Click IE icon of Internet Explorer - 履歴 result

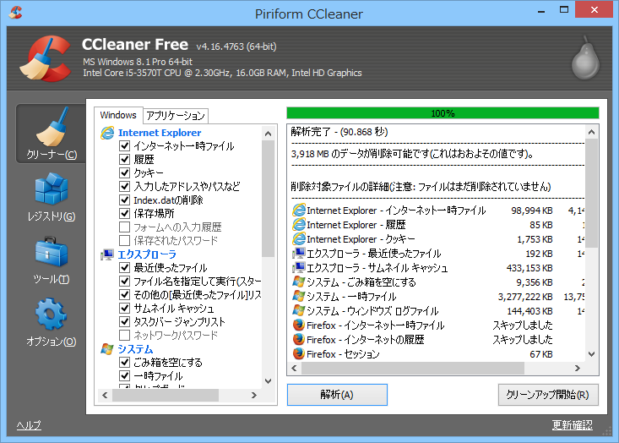click(x=299, y=225)
